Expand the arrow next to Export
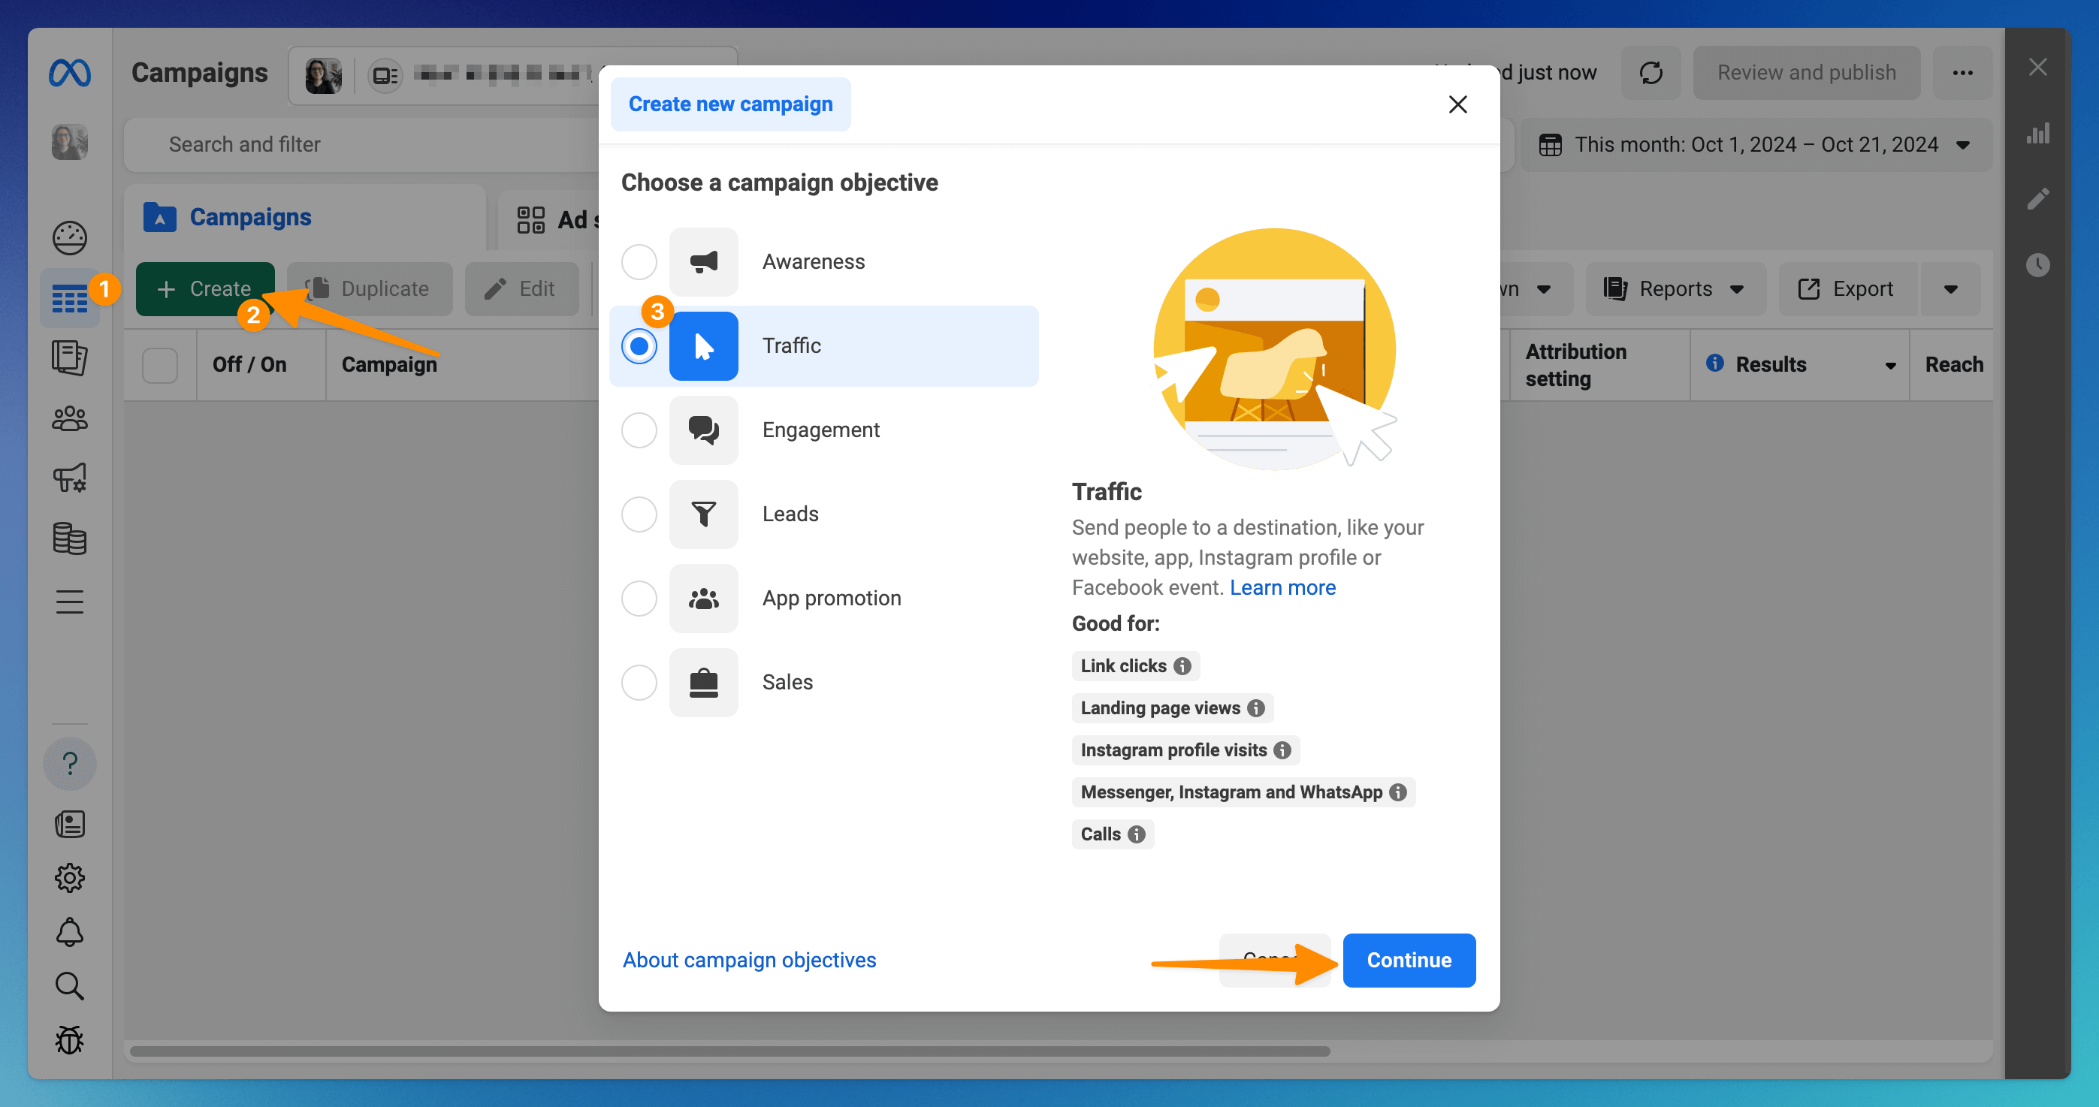The height and width of the screenshot is (1107, 2099). (x=1950, y=288)
